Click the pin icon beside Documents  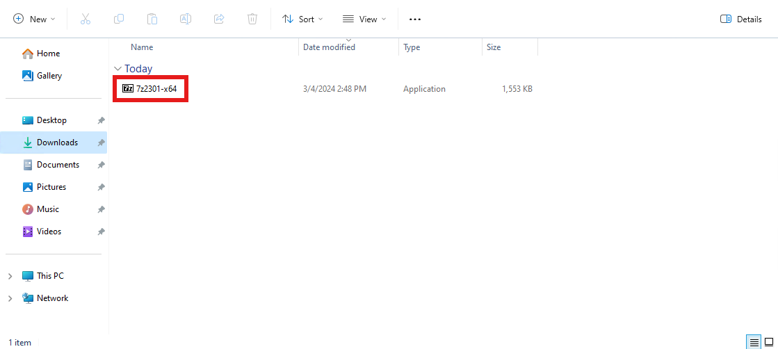102,165
